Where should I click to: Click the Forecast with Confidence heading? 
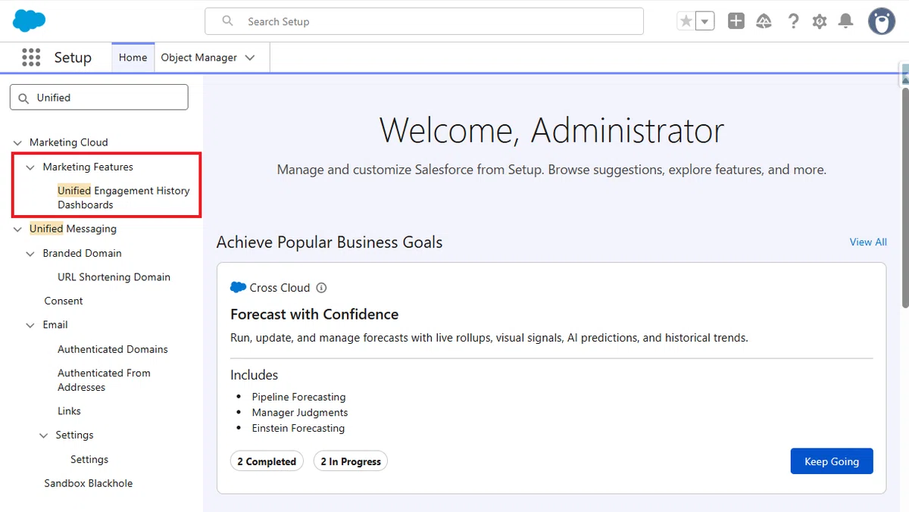pos(314,314)
